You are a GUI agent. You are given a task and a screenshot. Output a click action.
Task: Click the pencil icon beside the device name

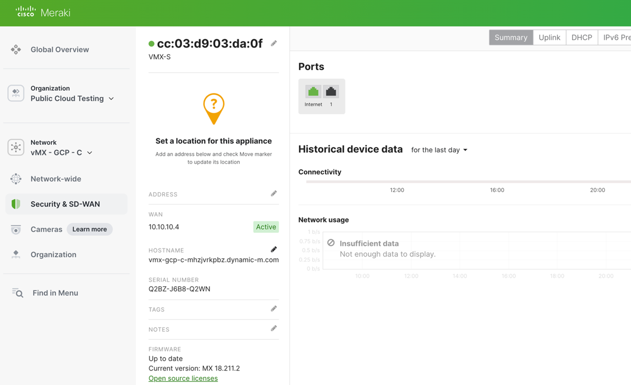(x=274, y=43)
